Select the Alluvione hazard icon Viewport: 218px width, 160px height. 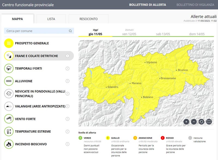click(x=9, y=81)
